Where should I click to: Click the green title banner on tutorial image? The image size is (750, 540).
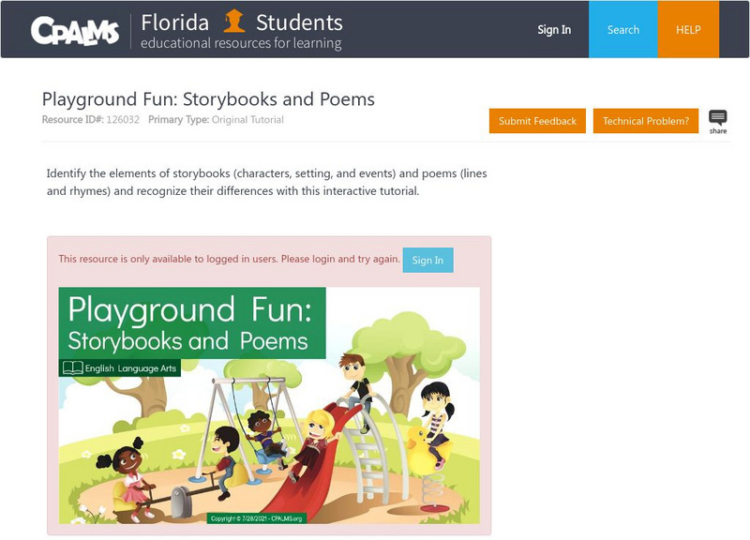click(191, 322)
